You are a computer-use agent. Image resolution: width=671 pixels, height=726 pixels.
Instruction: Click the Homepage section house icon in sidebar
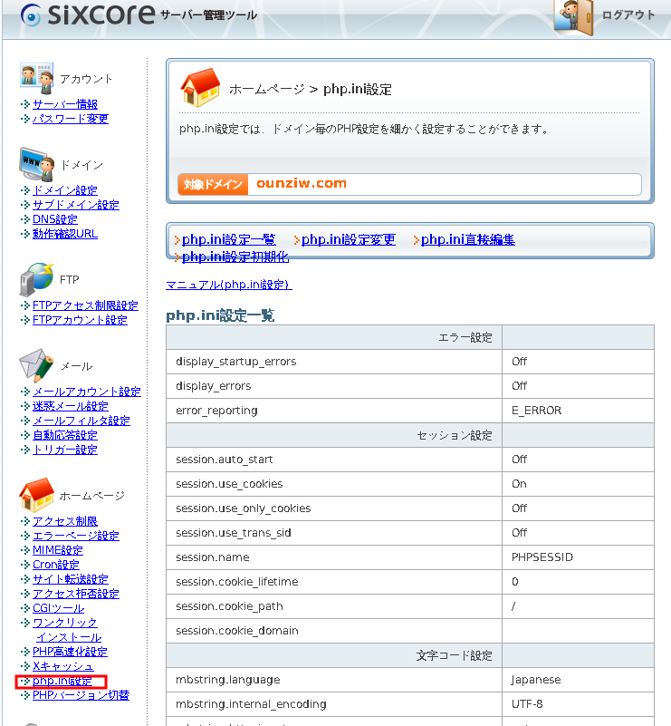point(36,495)
